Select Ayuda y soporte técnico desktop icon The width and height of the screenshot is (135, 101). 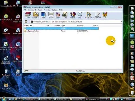point(18,46)
